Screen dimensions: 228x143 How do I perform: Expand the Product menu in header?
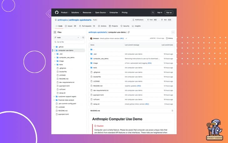pyautogui.click(x=65, y=12)
